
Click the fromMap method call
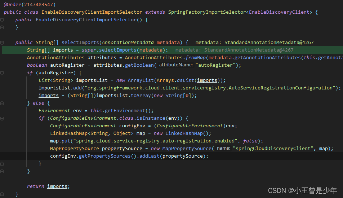pos(196,57)
